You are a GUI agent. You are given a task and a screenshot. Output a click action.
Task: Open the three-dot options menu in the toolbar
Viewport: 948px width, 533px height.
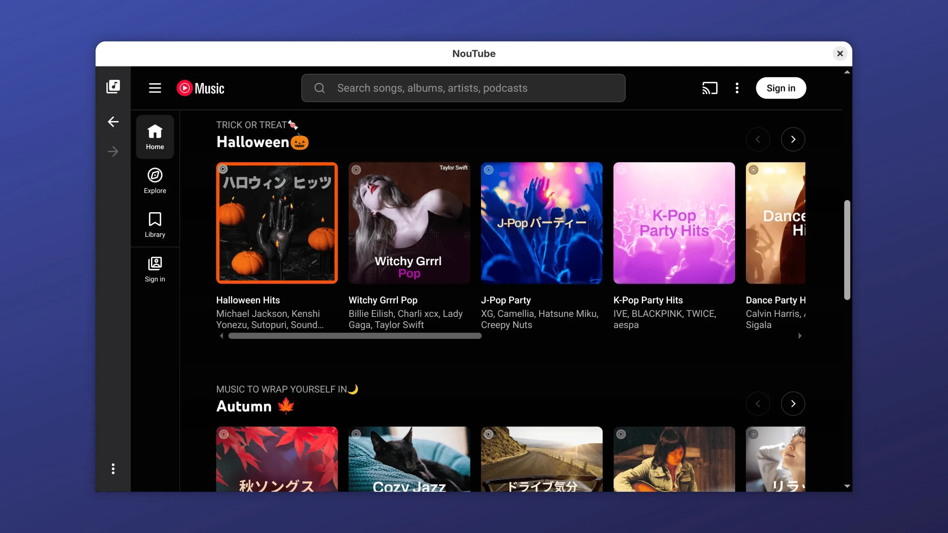coord(737,88)
